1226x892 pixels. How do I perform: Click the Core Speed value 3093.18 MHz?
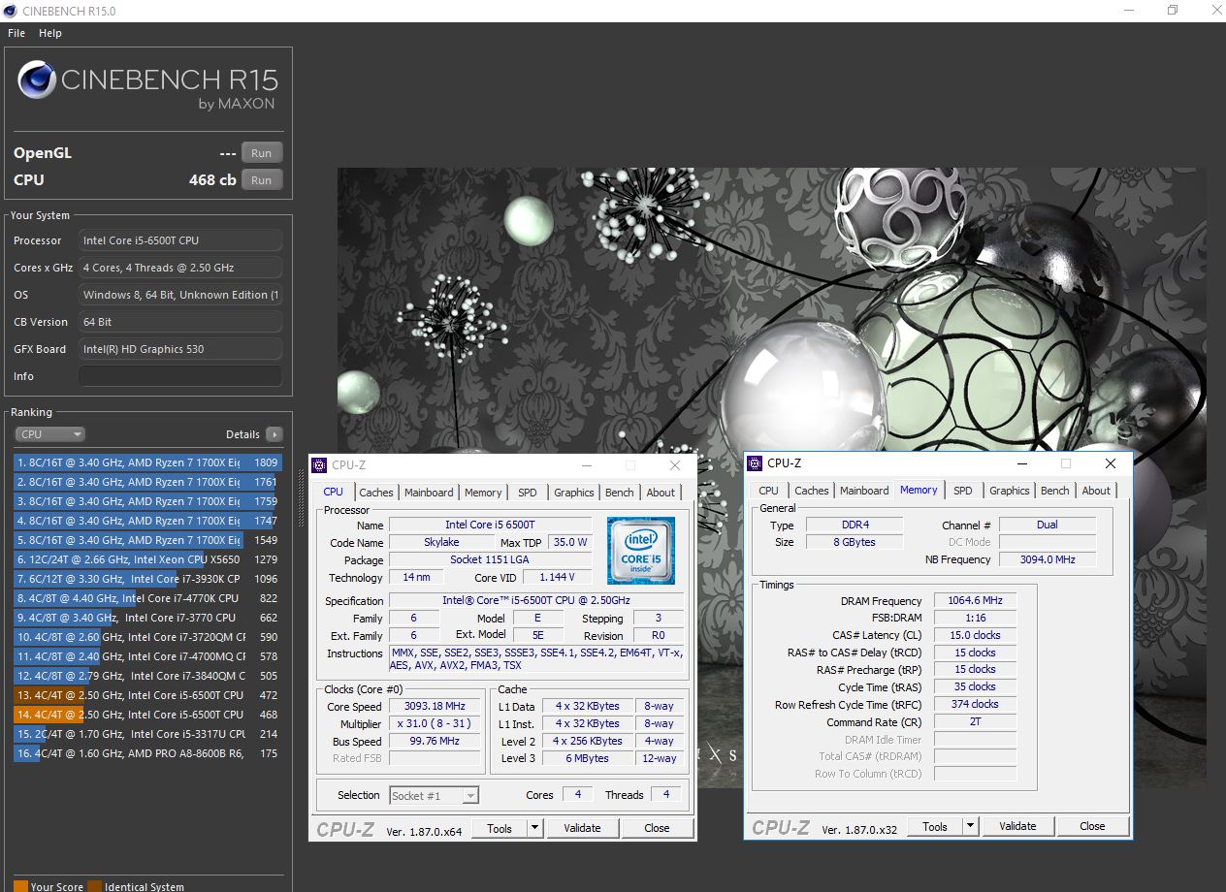tap(436, 706)
